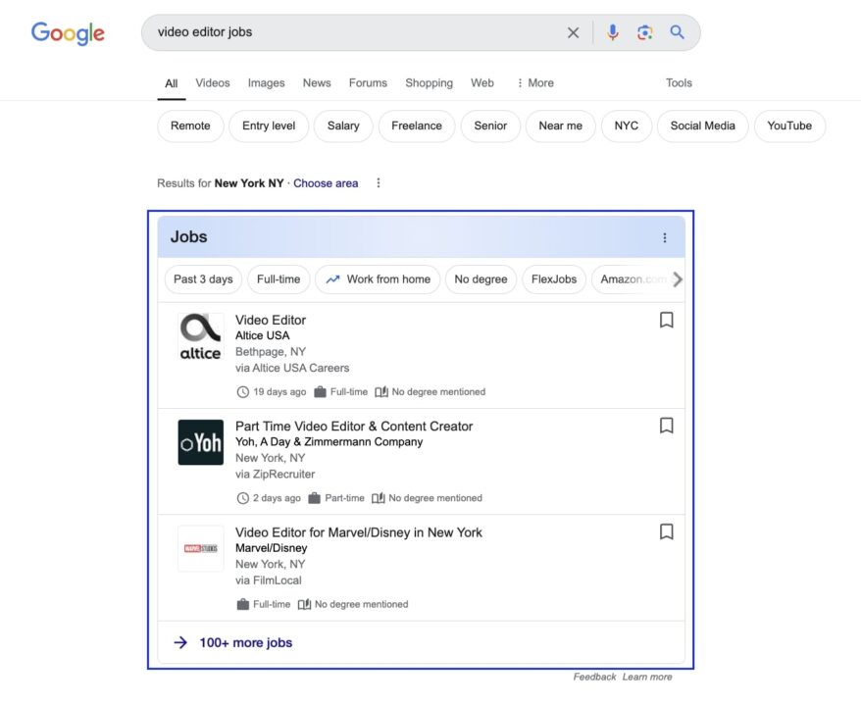Click the magnifying glass search icon
861x706 pixels.
tap(677, 32)
